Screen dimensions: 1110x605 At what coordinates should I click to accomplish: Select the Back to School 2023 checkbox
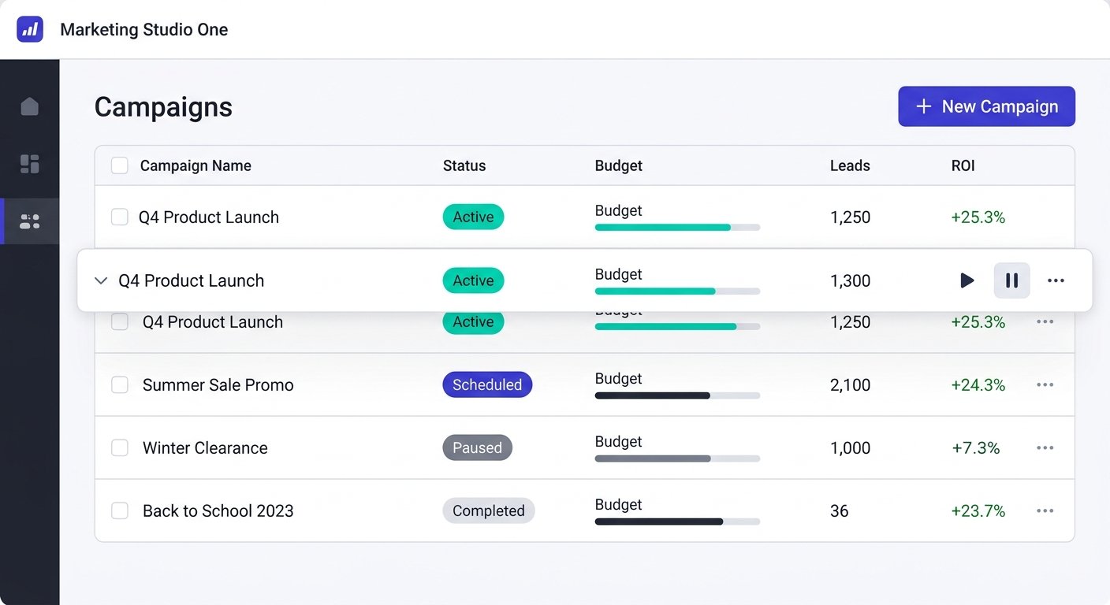(120, 510)
